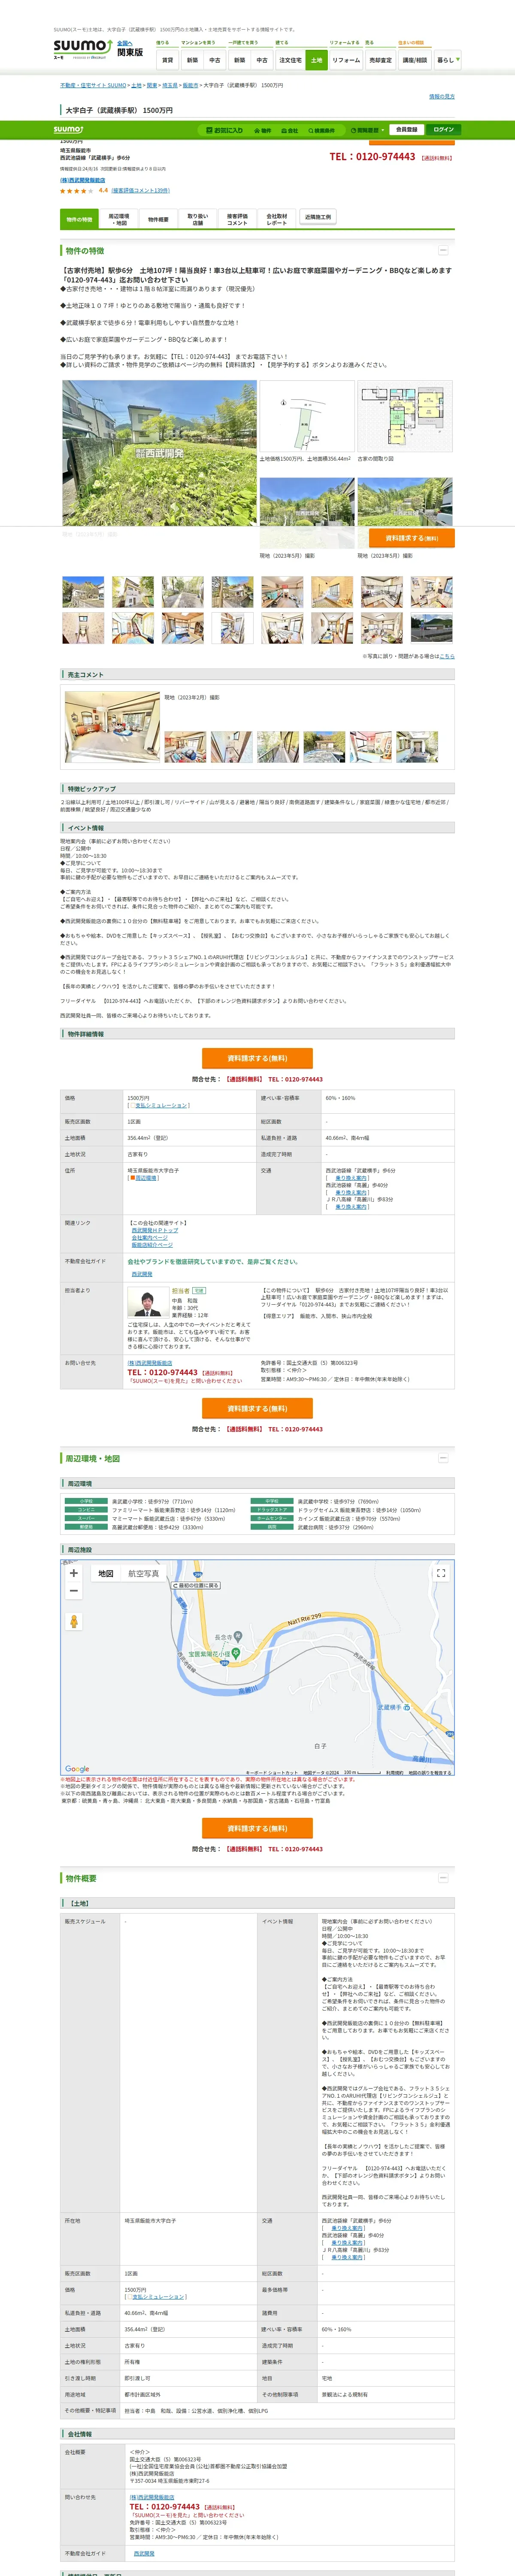Follow the 不動産・住宅サイト SUUMO breadcrumb
515x2576 pixels.
[x=93, y=86]
